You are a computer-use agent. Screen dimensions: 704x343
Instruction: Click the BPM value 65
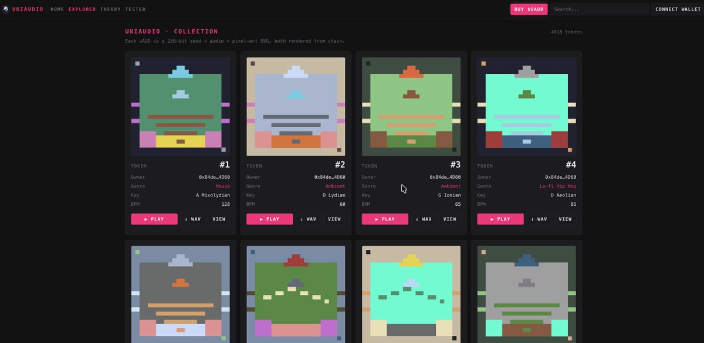click(458, 204)
